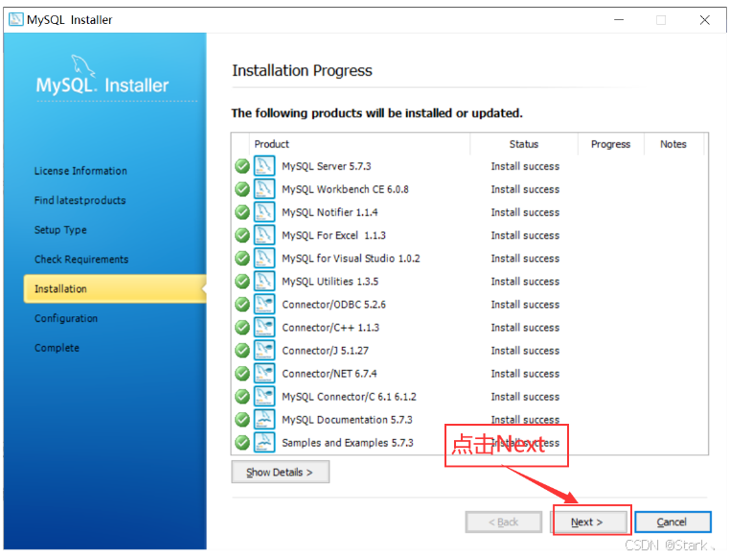Click green checkmark beside MySQL for Visual Studio
729x558 pixels.
point(242,258)
